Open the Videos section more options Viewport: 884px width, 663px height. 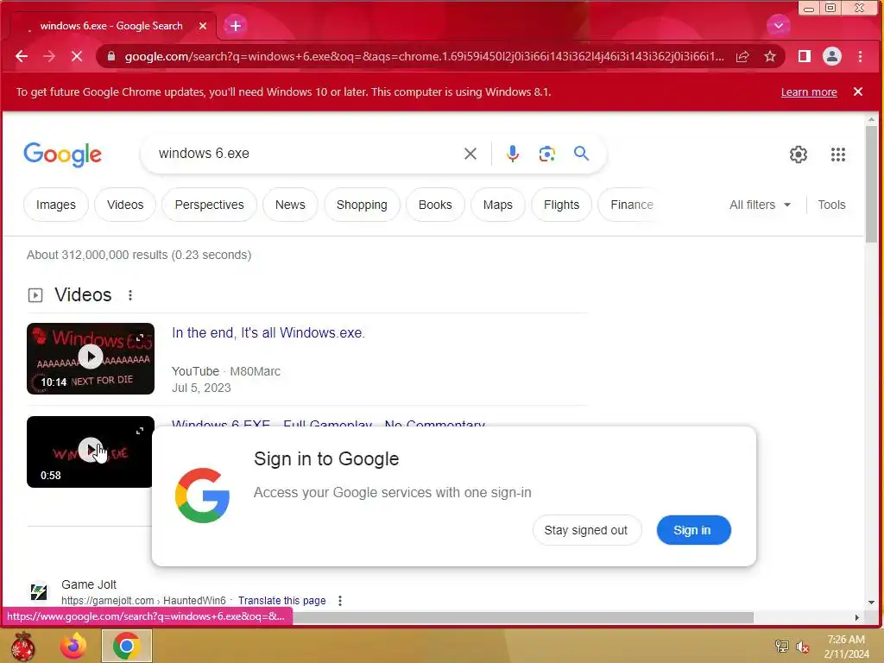tap(130, 295)
